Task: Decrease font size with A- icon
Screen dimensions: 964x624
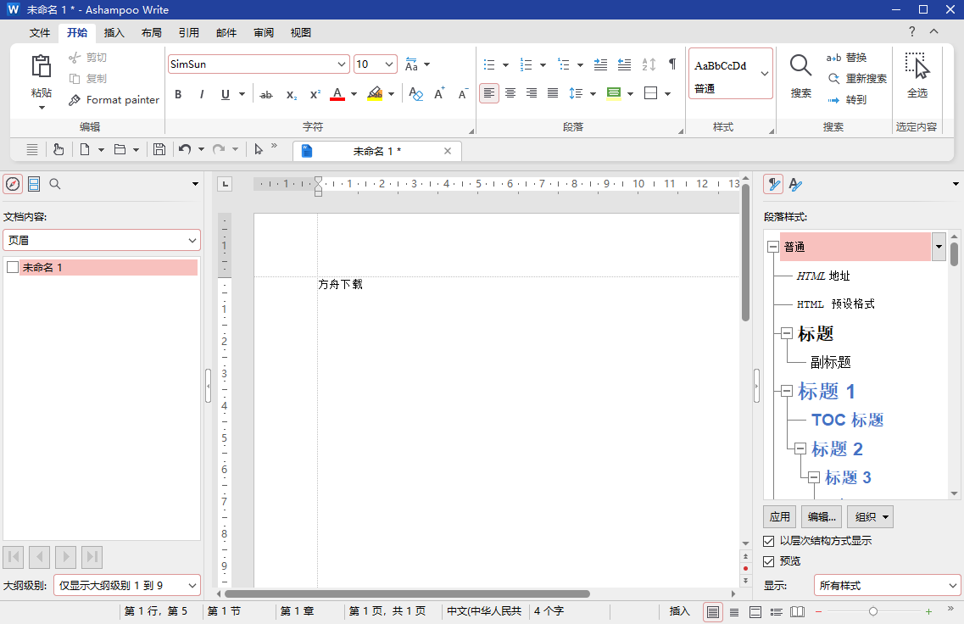Action: 463,93
